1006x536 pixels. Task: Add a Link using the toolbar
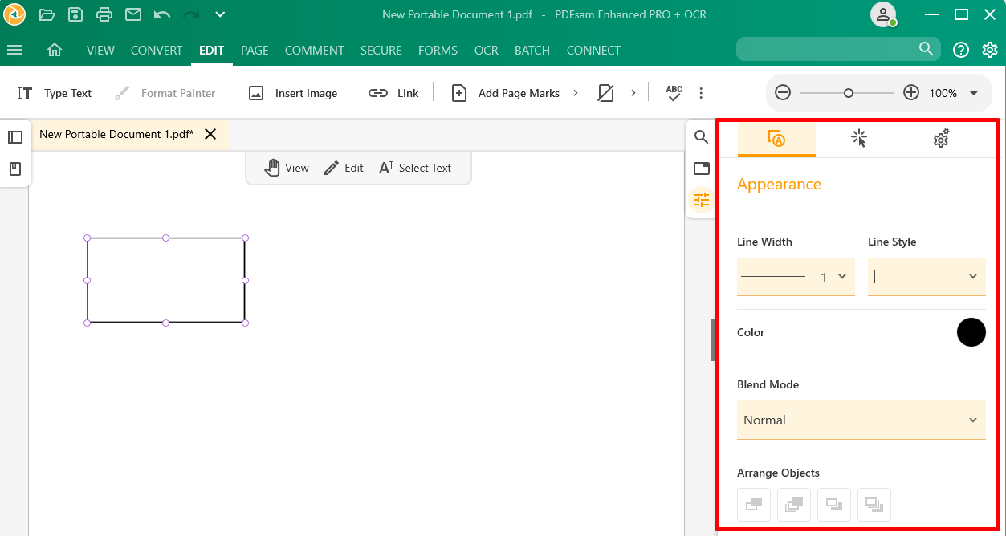393,93
